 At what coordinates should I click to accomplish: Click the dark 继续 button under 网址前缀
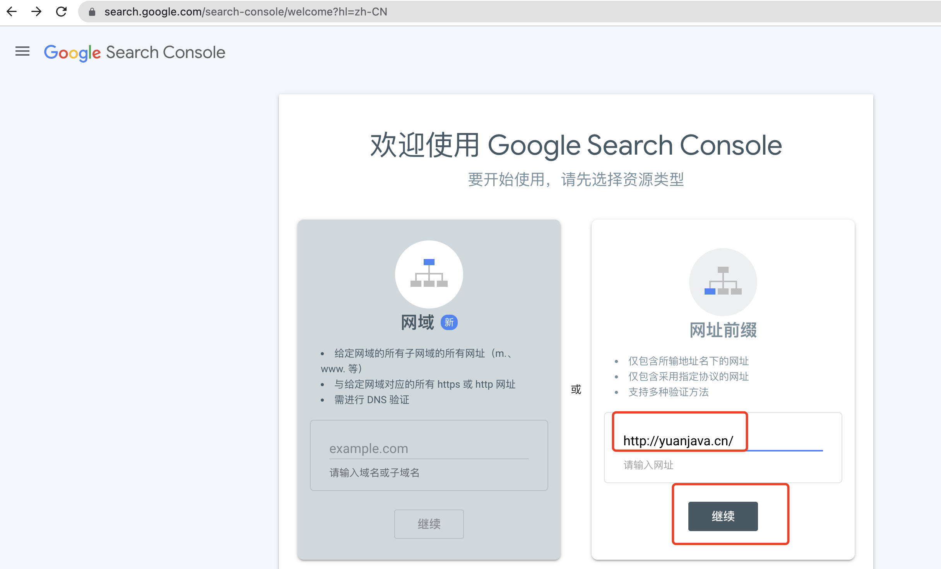pos(723,516)
